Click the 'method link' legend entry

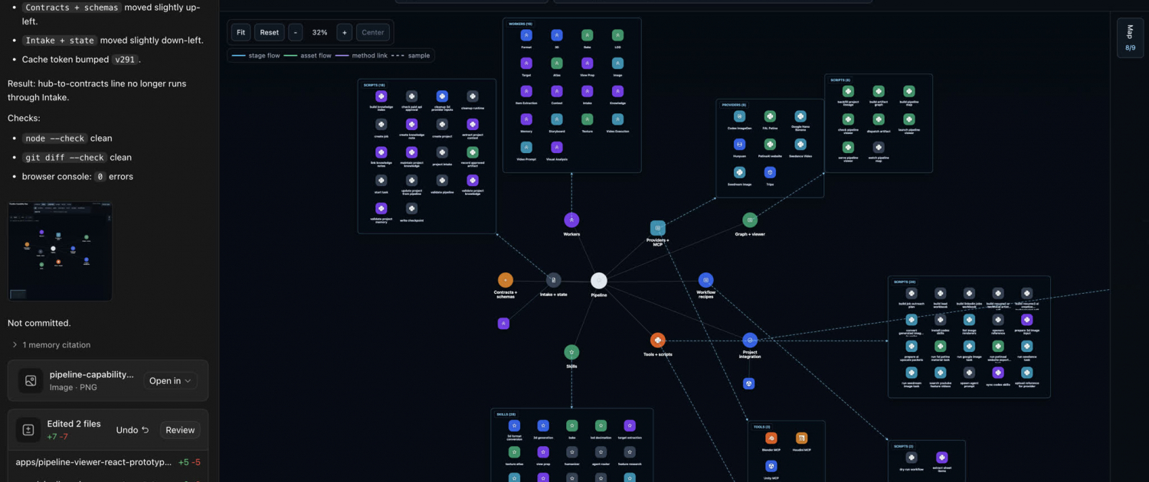pos(362,56)
